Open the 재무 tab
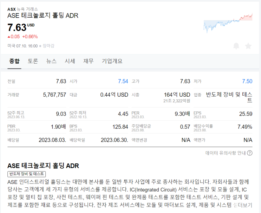Screen dimensions: 261x213 click(x=89, y=61)
